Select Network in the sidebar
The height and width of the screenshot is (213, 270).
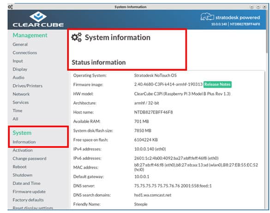(21, 94)
